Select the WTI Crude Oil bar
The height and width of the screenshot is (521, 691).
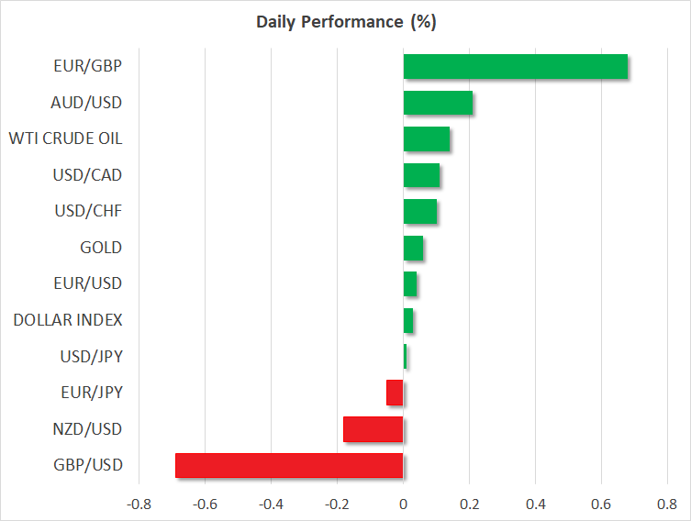coord(426,139)
